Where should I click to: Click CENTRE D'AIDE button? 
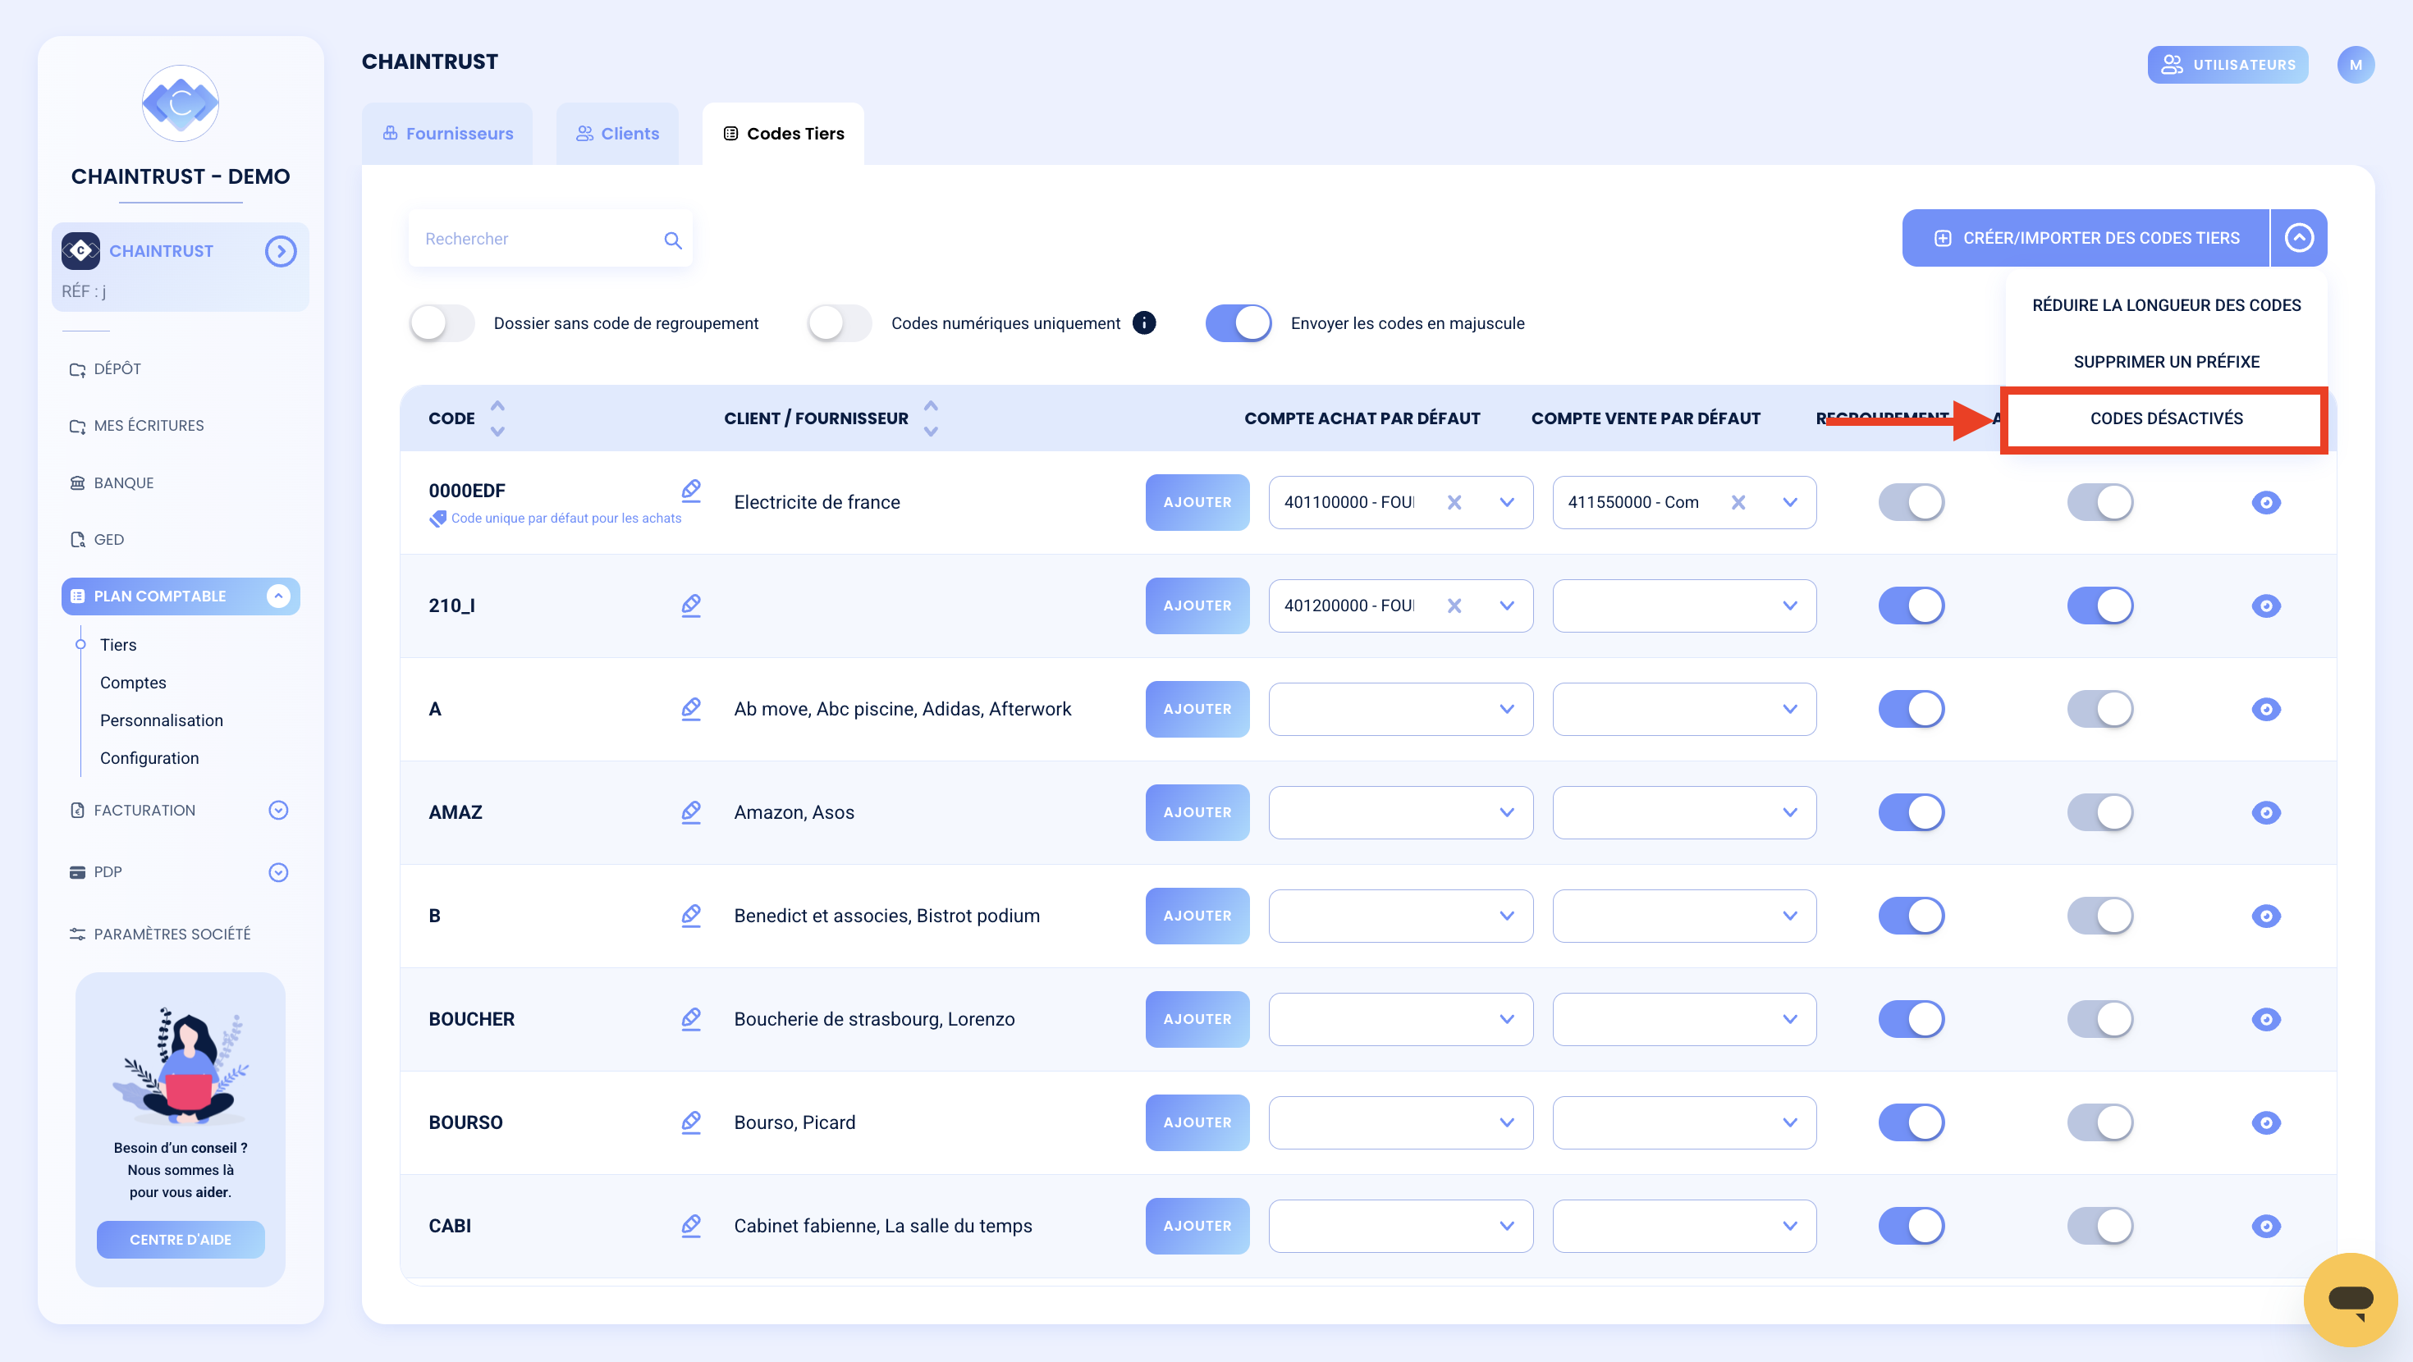pyautogui.click(x=180, y=1239)
